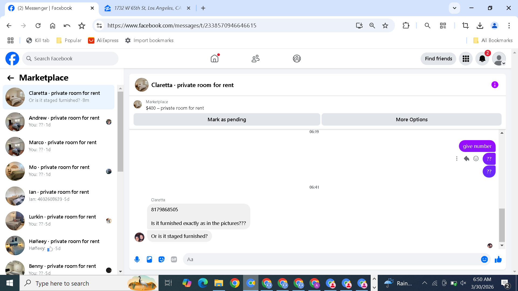518x291 pixels.
Task: Expand the account profile menu
Action: pos(499,58)
